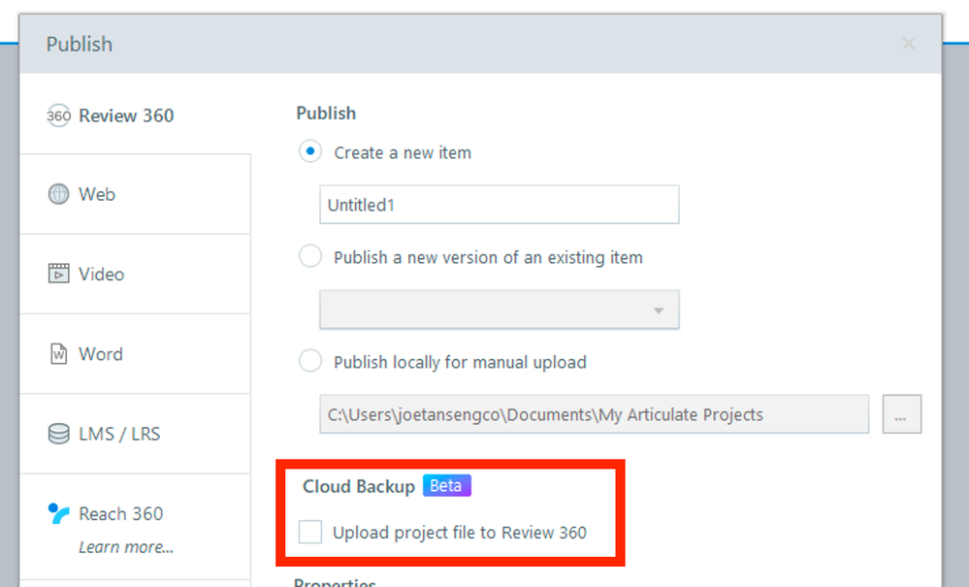Click the Untitled1 title text field
The image size is (969, 587).
(500, 205)
